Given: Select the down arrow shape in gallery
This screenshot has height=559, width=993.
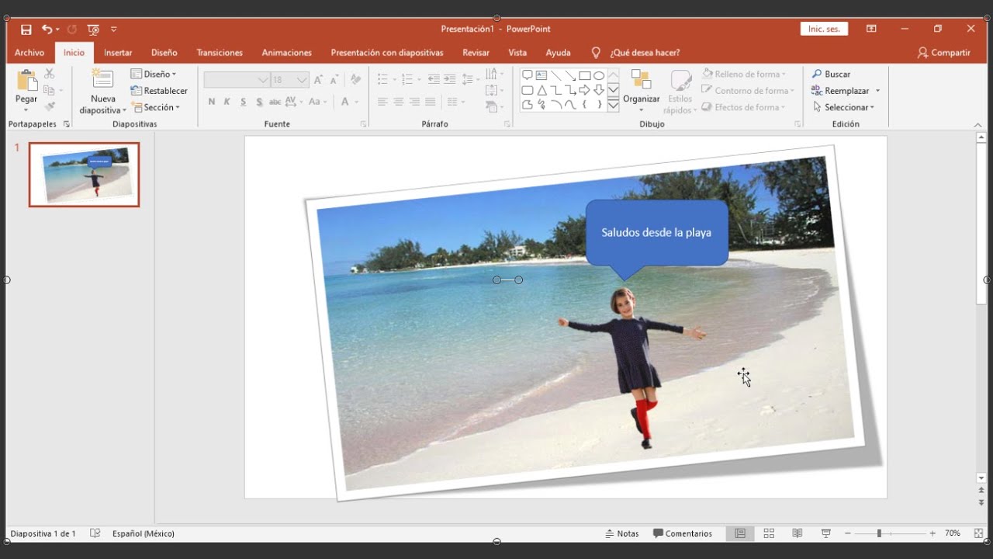Looking at the screenshot, I should point(599,90).
